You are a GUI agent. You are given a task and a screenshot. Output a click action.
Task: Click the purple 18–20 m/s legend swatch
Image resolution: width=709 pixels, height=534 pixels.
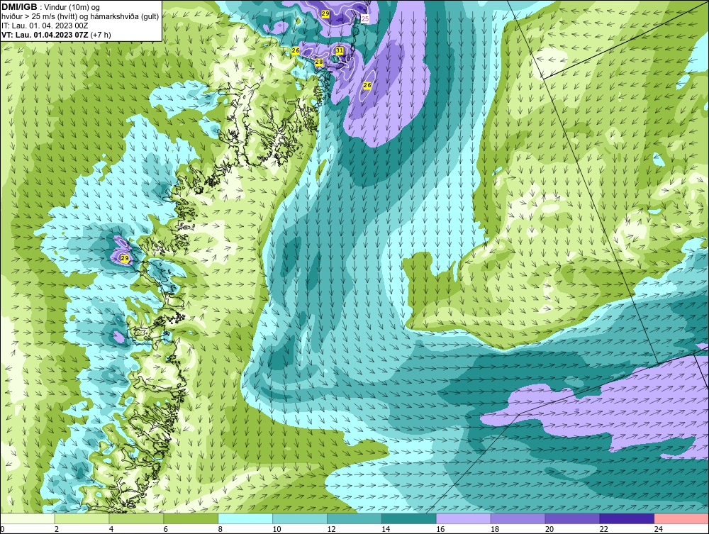(518, 518)
